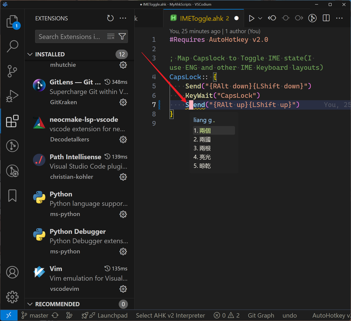Close the IMEToggle.ahk tab via unsaved dot
The height and width of the screenshot is (321, 351).
coord(236,18)
